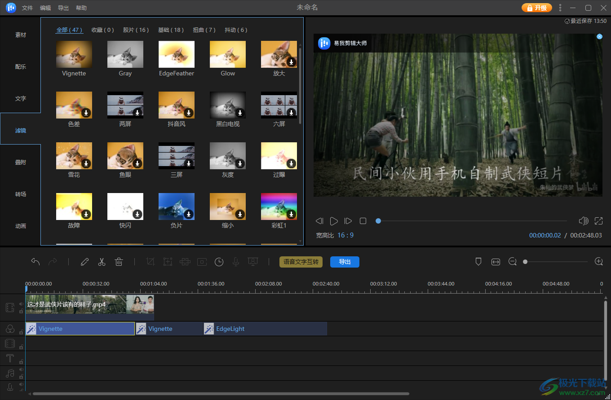Split clip with the scissors tool
Image resolution: width=611 pixels, height=400 pixels.
point(102,262)
